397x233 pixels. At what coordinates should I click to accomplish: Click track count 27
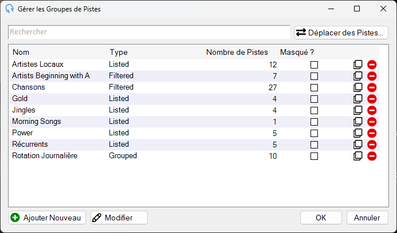click(273, 87)
